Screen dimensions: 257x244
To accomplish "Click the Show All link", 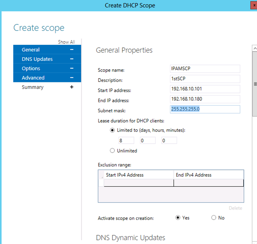I will tap(66, 42).
